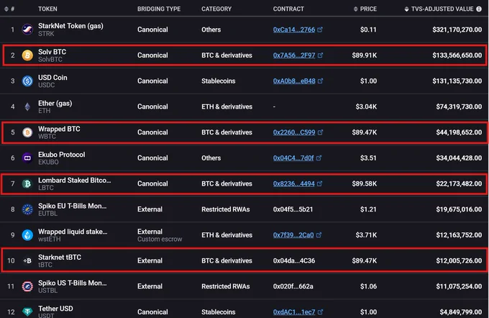This screenshot has width=489, height=318.
Task: Click the CONTRACT column header
Action: (x=288, y=9)
